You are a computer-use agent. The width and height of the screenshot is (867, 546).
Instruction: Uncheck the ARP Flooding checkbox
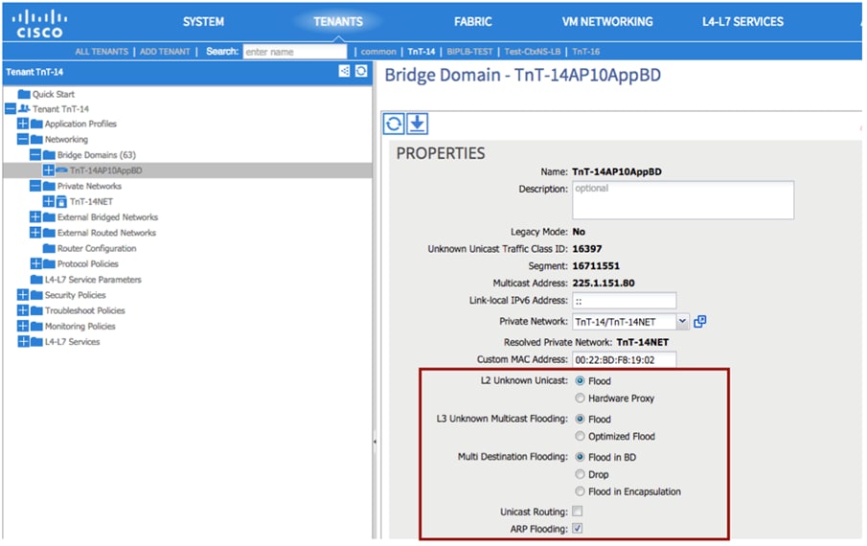click(578, 529)
